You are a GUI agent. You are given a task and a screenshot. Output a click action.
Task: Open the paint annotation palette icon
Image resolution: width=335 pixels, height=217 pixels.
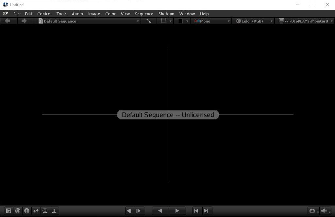click(x=18, y=211)
